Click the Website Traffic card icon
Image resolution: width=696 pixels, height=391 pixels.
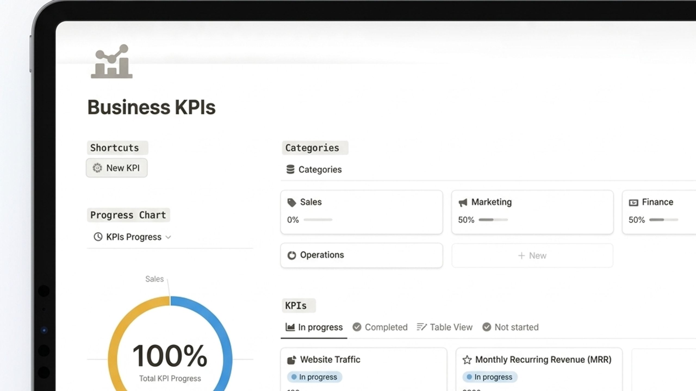click(x=291, y=360)
